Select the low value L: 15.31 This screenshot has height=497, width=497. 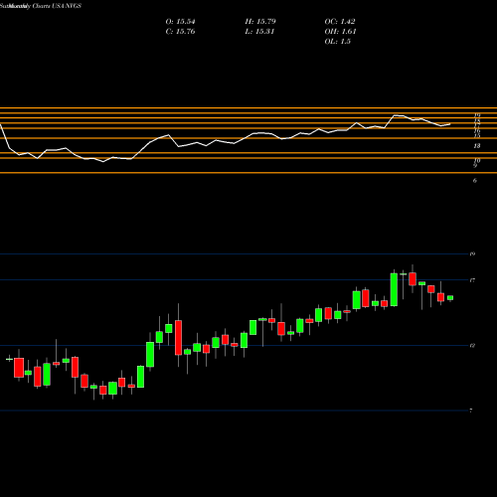pyautogui.click(x=259, y=32)
